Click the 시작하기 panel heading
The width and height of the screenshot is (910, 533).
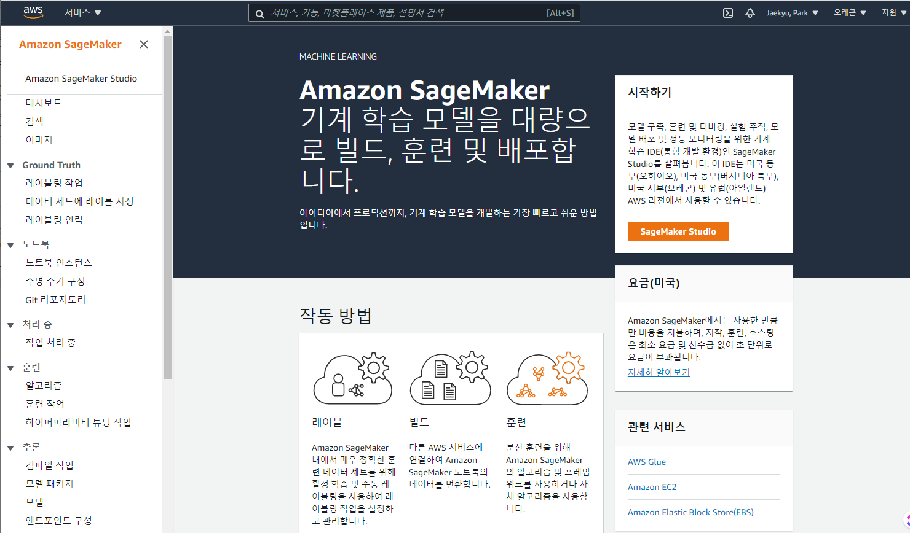click(x=649, y=92)
